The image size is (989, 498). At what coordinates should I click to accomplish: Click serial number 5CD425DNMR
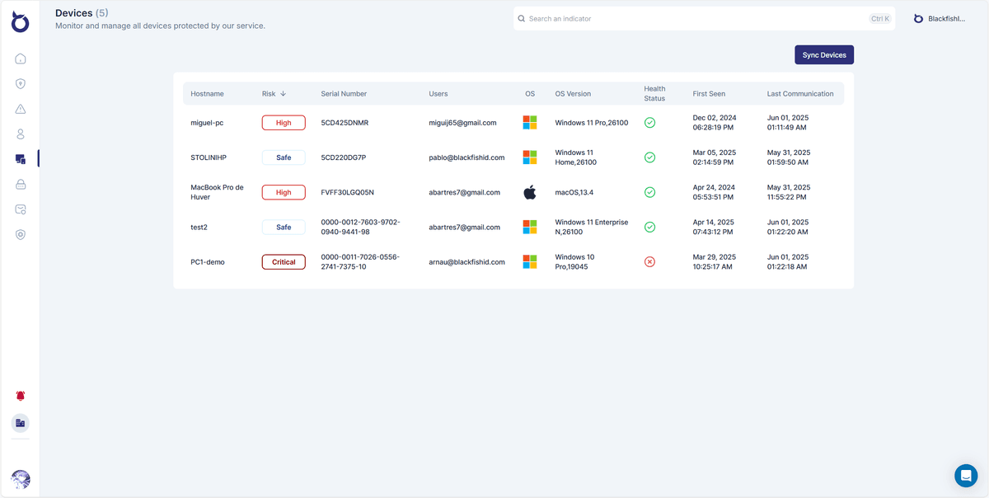click(345, 123)
